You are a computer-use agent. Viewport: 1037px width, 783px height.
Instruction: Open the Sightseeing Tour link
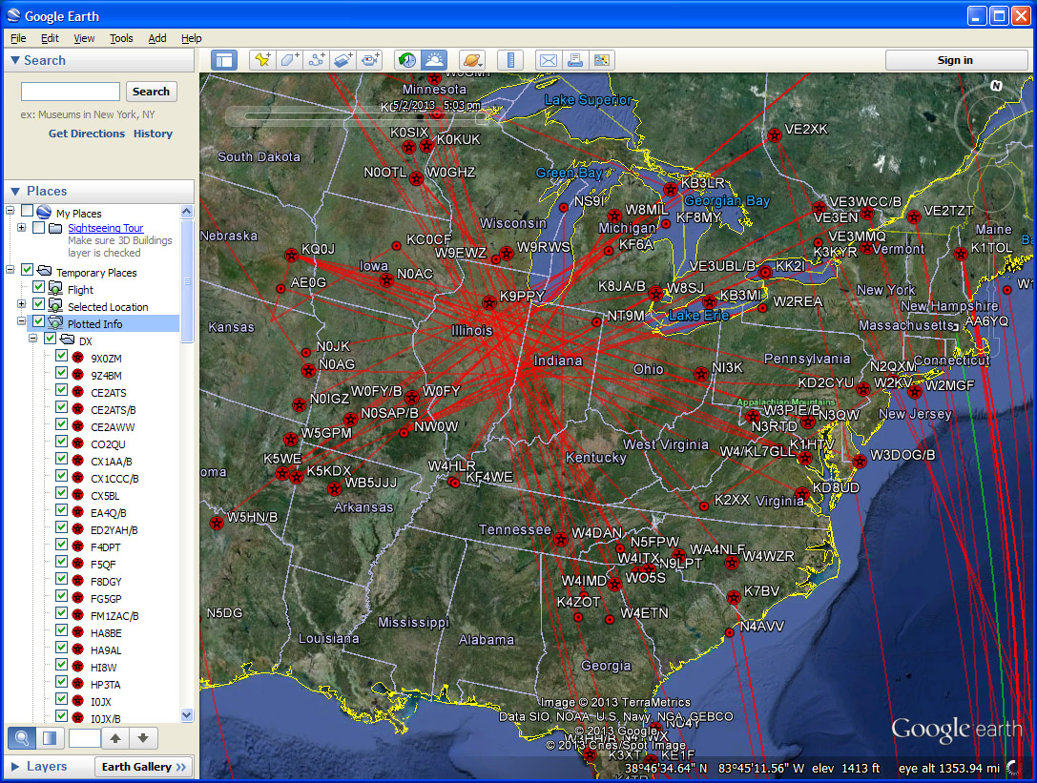point(105,228)
